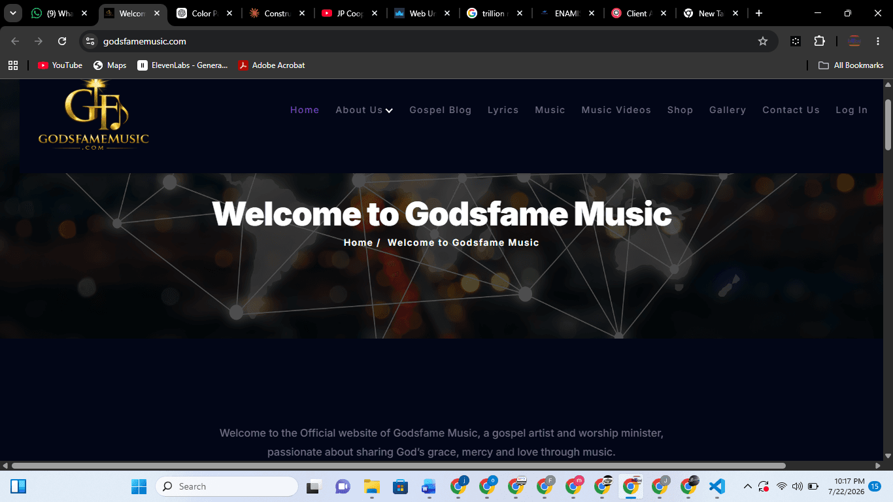Open the Gospel Blog nav item

(440, 110)
